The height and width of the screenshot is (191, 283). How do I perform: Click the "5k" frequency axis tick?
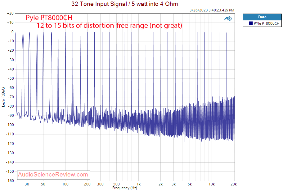click(x=190, y=184)
